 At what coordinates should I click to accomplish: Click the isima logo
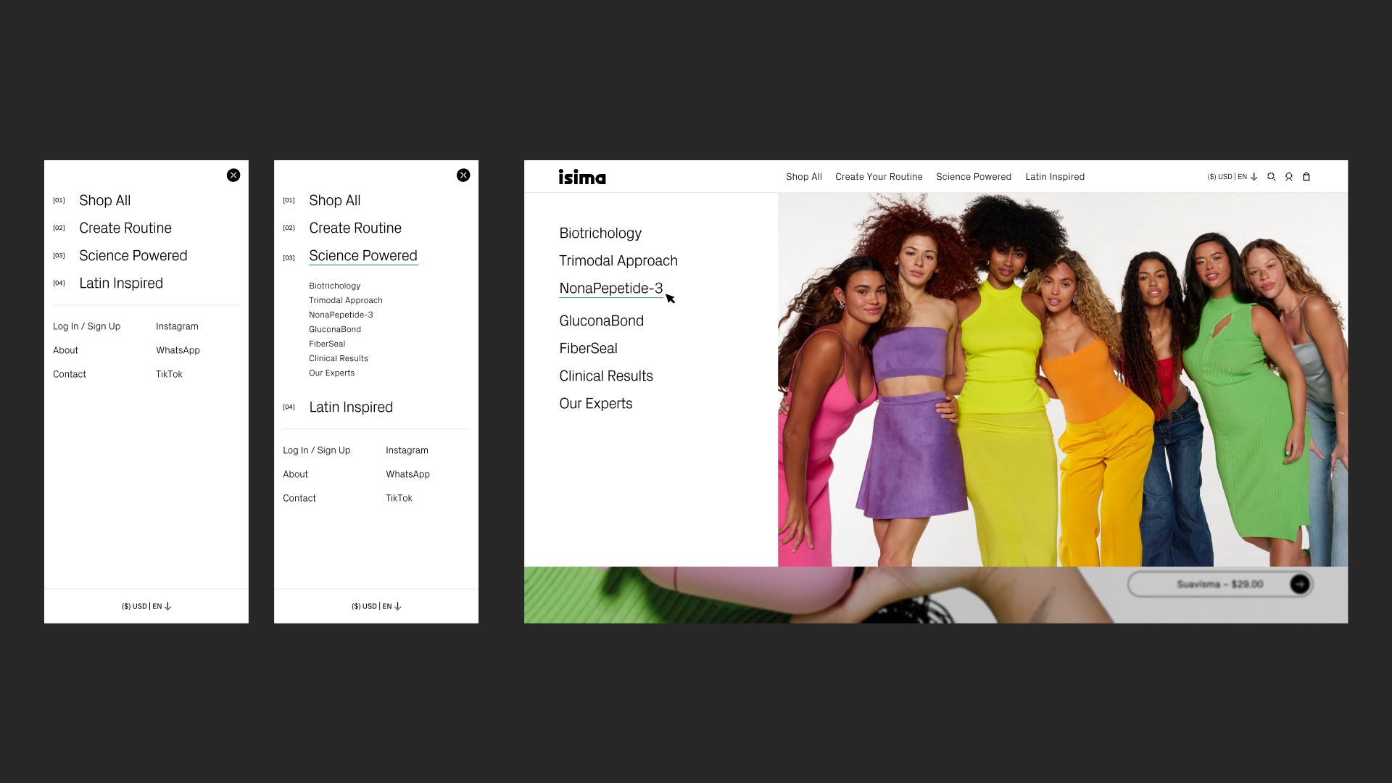tap(582, 177)
